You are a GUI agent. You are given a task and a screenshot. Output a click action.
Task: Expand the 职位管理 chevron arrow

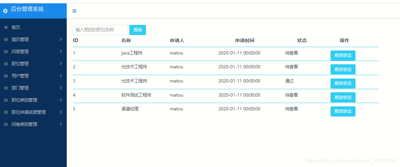[61, 64]
